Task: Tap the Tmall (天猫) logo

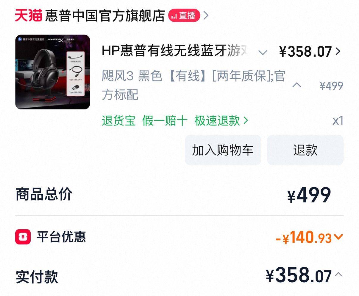Action: click(29, 16)
